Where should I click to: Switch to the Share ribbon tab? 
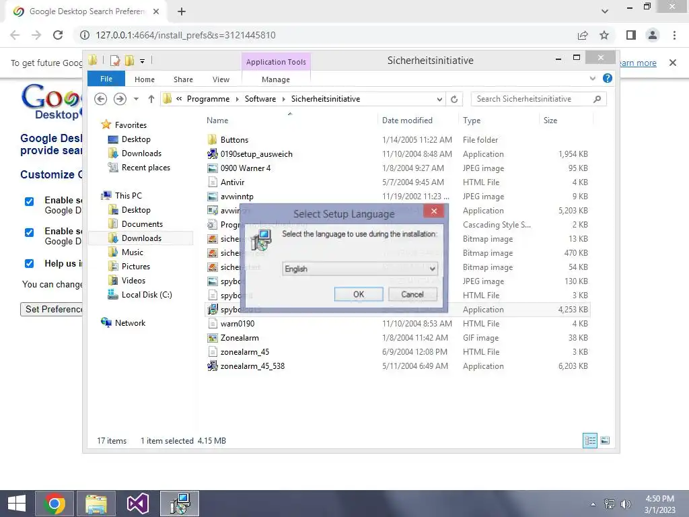(183, 79)
